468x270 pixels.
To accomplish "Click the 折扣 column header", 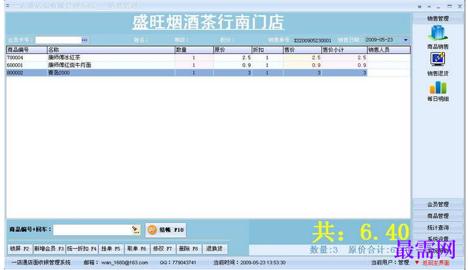I will coord(268,50).
